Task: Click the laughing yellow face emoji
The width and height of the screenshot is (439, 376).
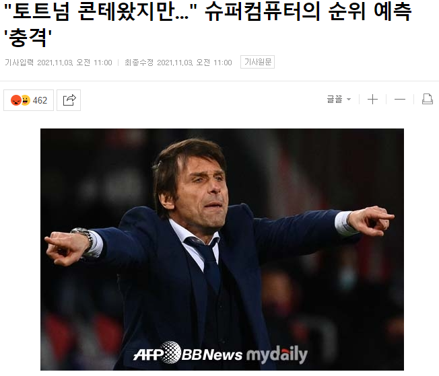Action: [26, 100]
